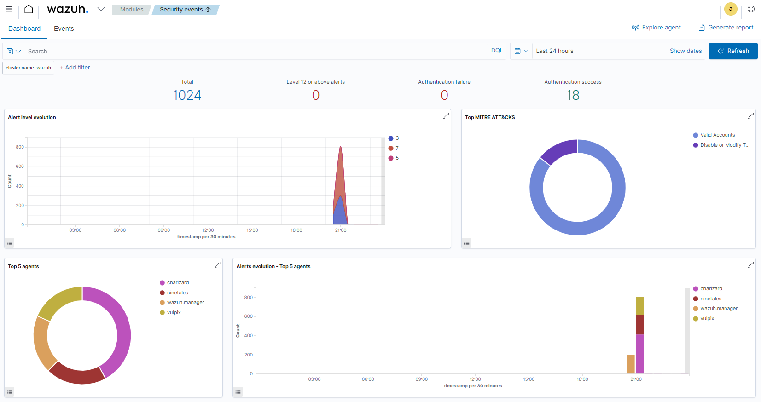
Task: Click Disable or Modify T... legend entry
Action: [721, 145]
